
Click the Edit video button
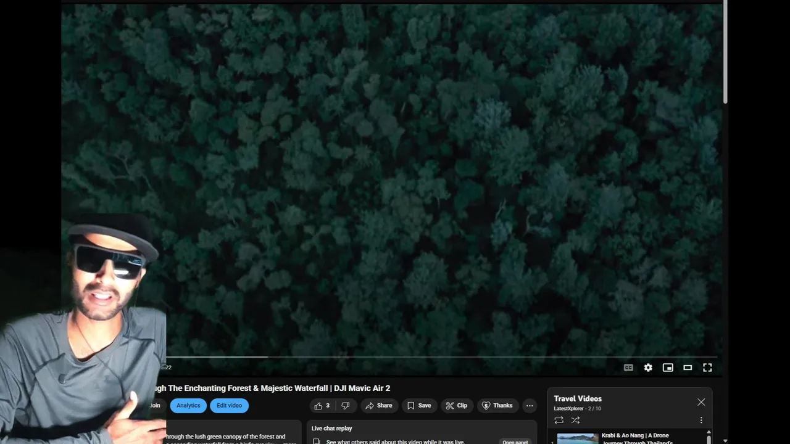(229, 406)
